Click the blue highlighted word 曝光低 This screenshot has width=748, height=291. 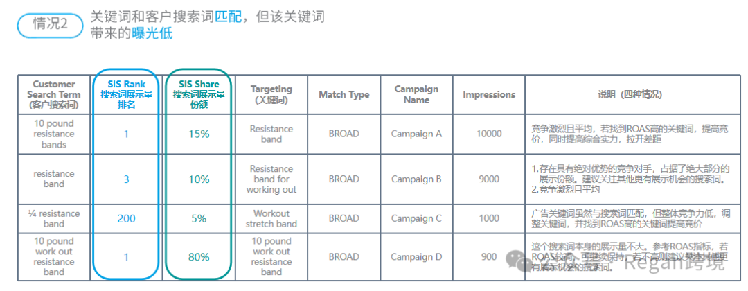click(152, 34)
